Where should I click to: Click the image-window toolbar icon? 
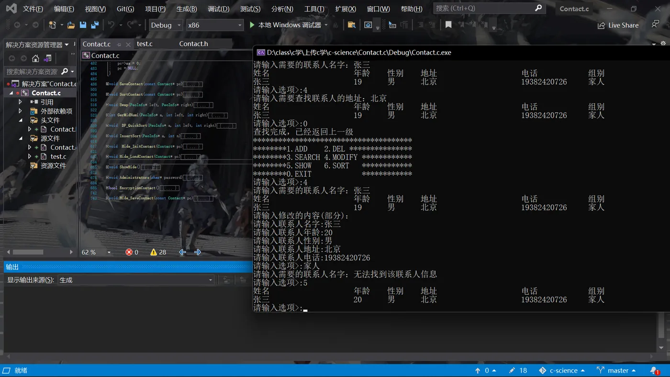pos(368,25)
